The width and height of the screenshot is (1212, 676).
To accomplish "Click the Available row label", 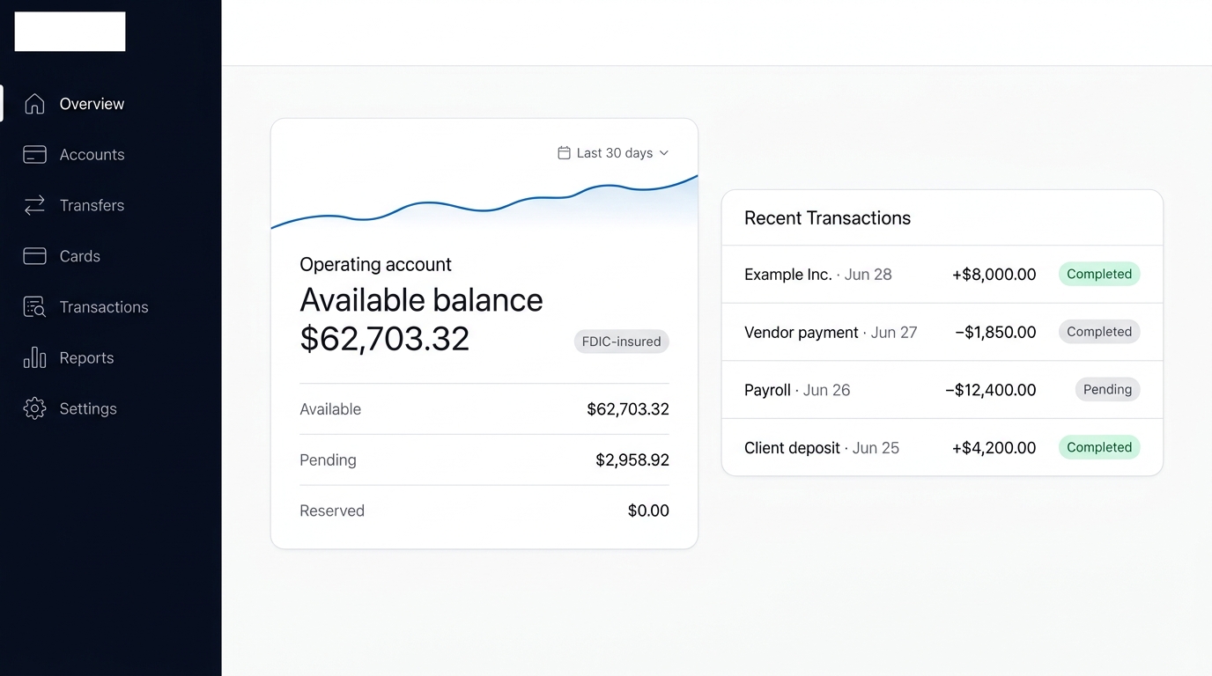I will (330, 409).
